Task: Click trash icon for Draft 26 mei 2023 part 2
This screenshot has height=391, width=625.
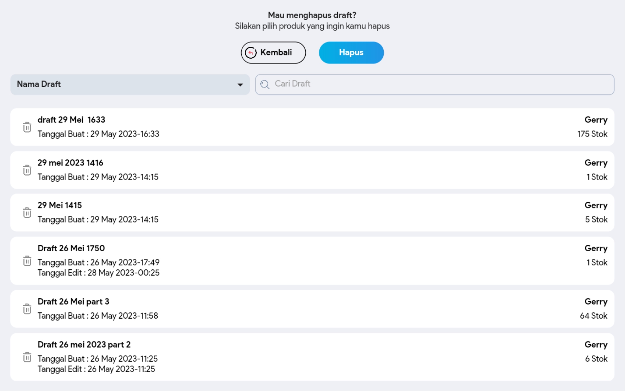Action: click(27, 357)
